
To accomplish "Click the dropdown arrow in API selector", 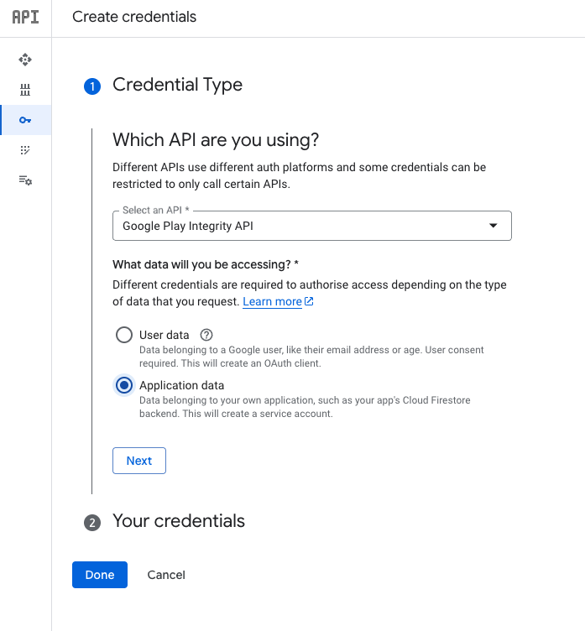I will (494, 226).
